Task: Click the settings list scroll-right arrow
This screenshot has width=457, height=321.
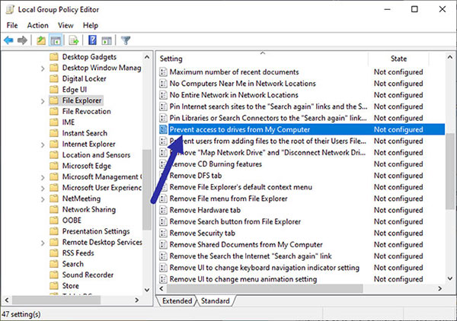Action: pos(439,289)
